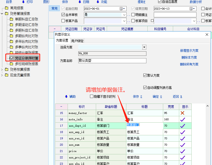
Task: Open the 功能 menu in the top toolbar
Action: click(x=102, y=2)
